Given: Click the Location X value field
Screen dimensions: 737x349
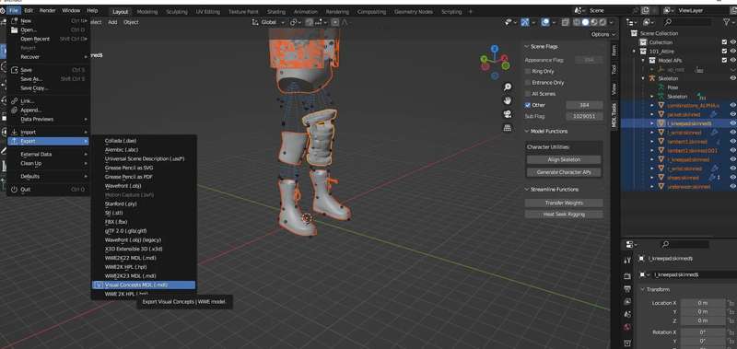Looking at the screenshot, I should tap(703, 303).
